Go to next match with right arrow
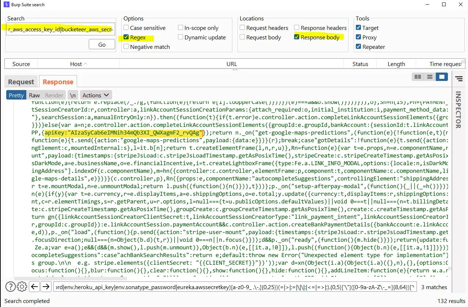Screen dimensions: 468x307 tap(46, 287)
